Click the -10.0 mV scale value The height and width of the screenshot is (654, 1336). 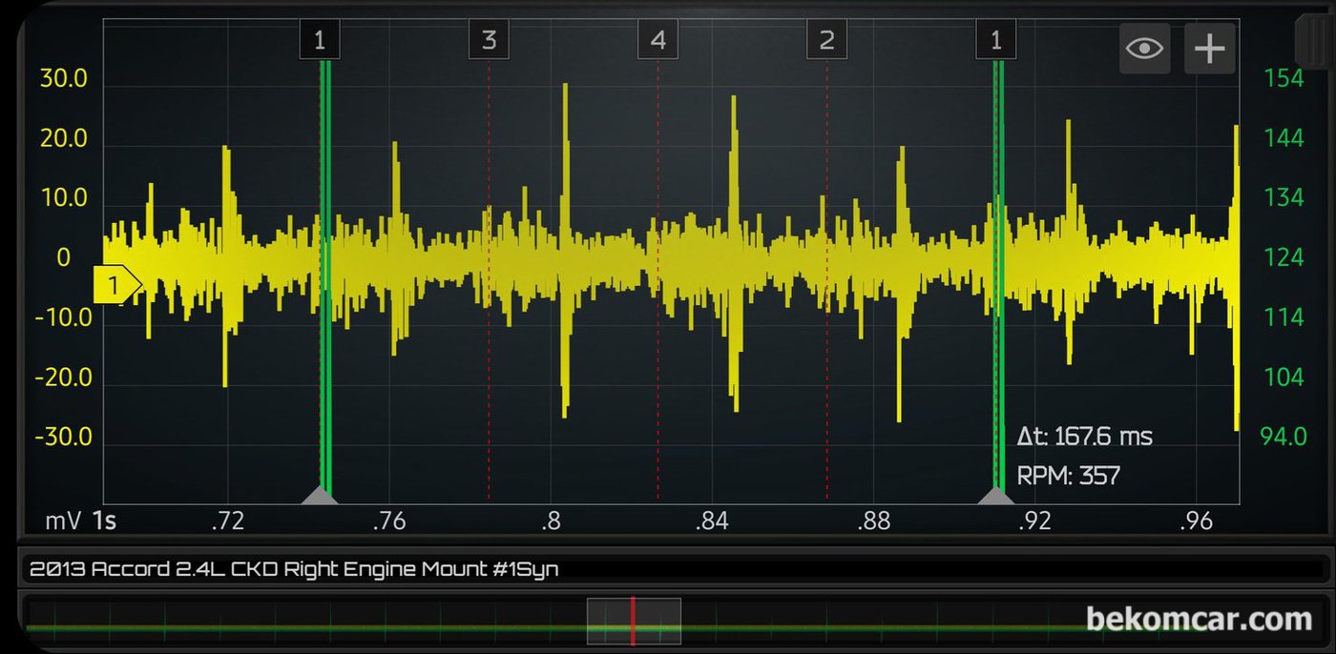point(63,317)
